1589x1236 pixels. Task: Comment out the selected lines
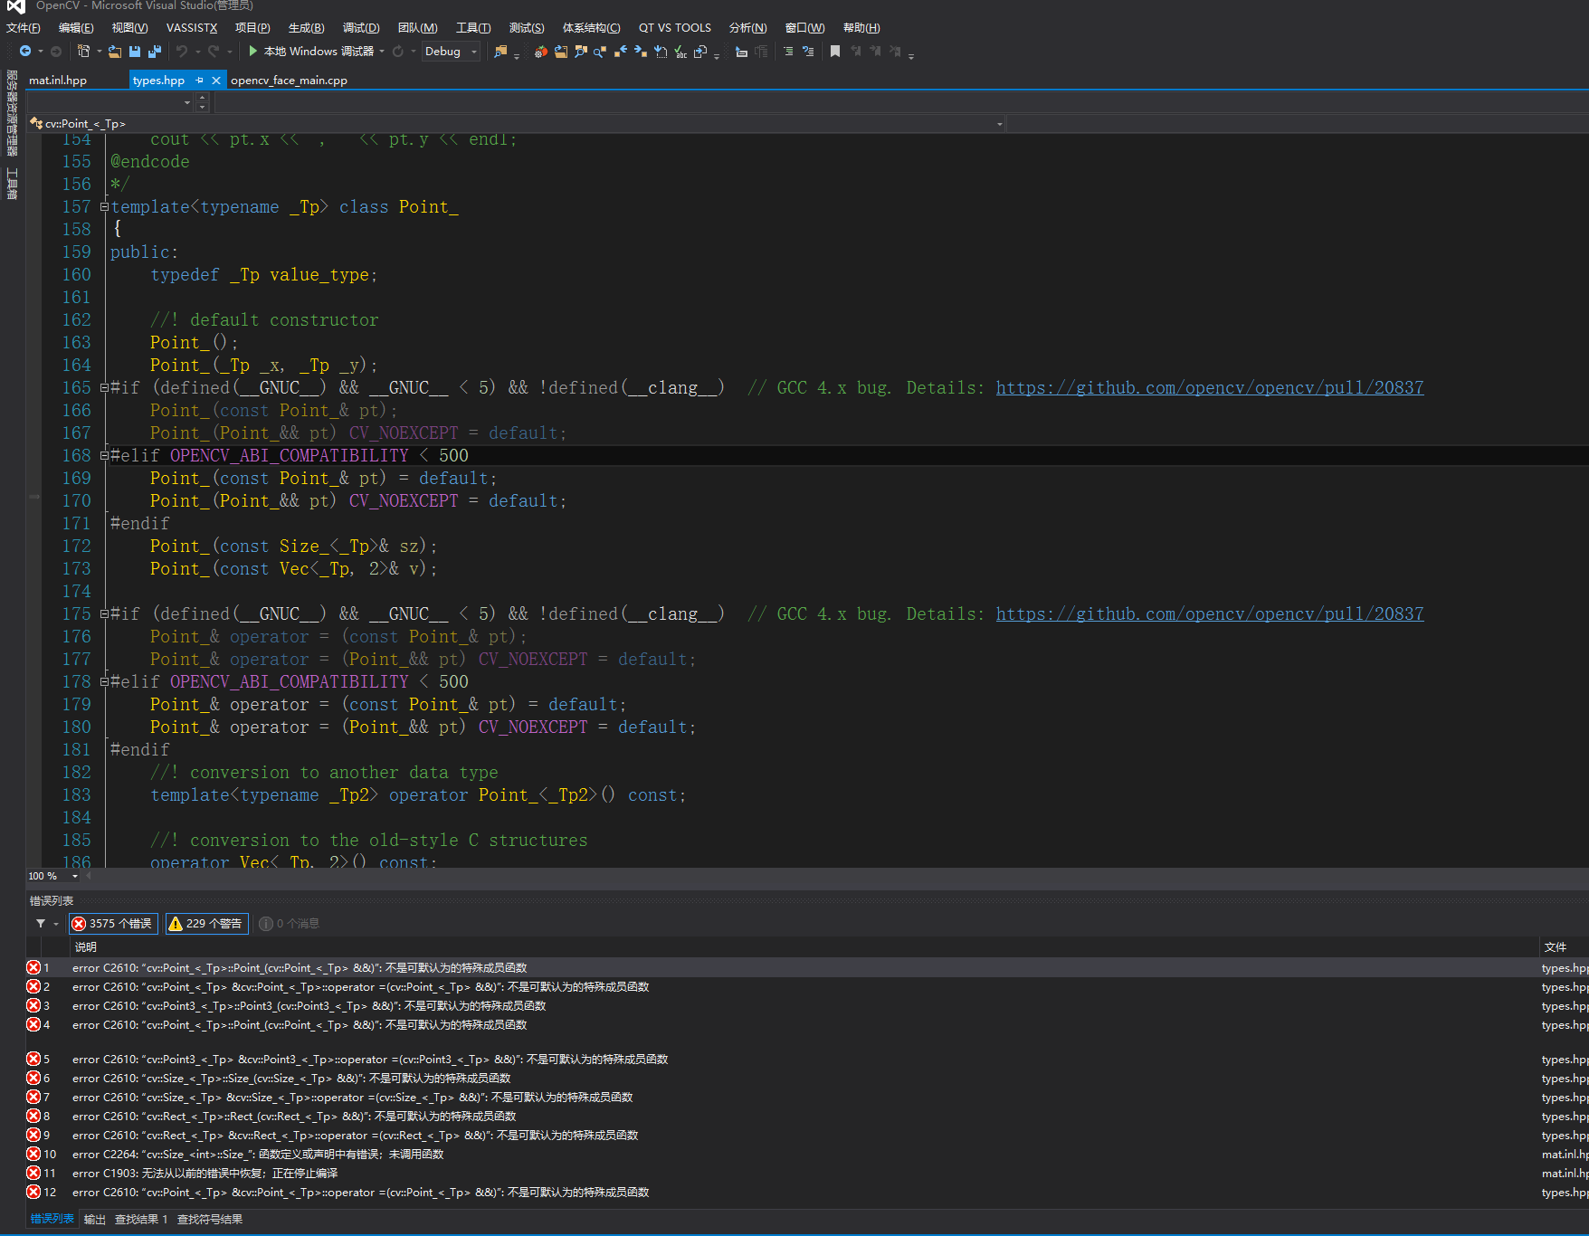(788, 52)
